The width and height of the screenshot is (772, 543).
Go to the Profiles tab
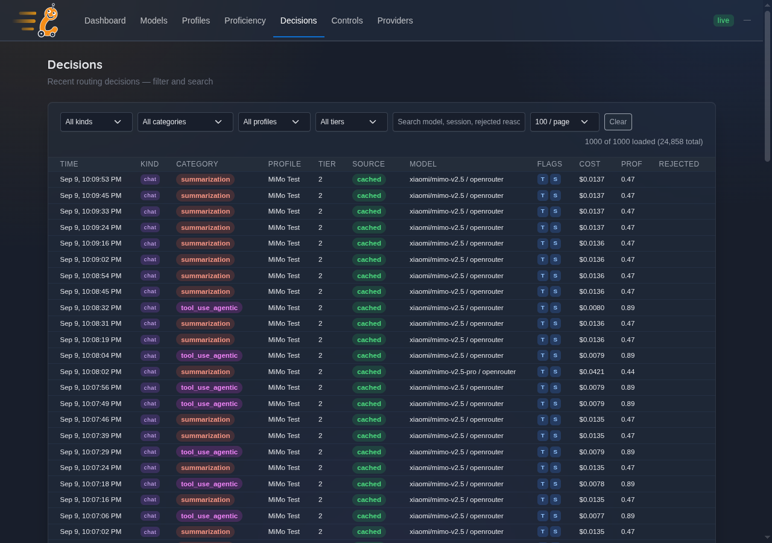coord(196,21)
